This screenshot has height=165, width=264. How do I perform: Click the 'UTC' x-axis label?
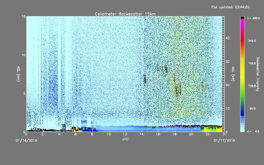pyautogui.click(x=125, y=139)
